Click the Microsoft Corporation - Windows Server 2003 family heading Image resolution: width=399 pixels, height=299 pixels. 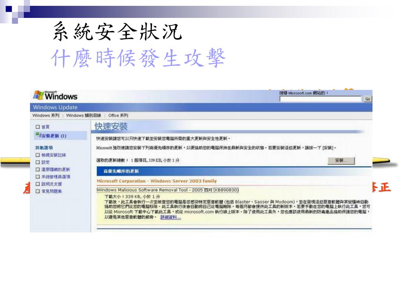click(x=157, y=181)
